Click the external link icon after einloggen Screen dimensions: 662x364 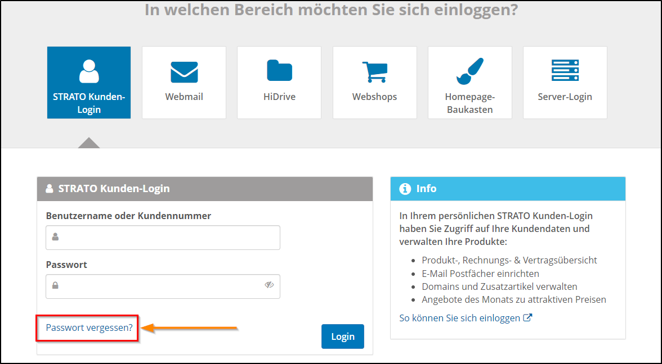pyautogui.click(x=527, y=317)
